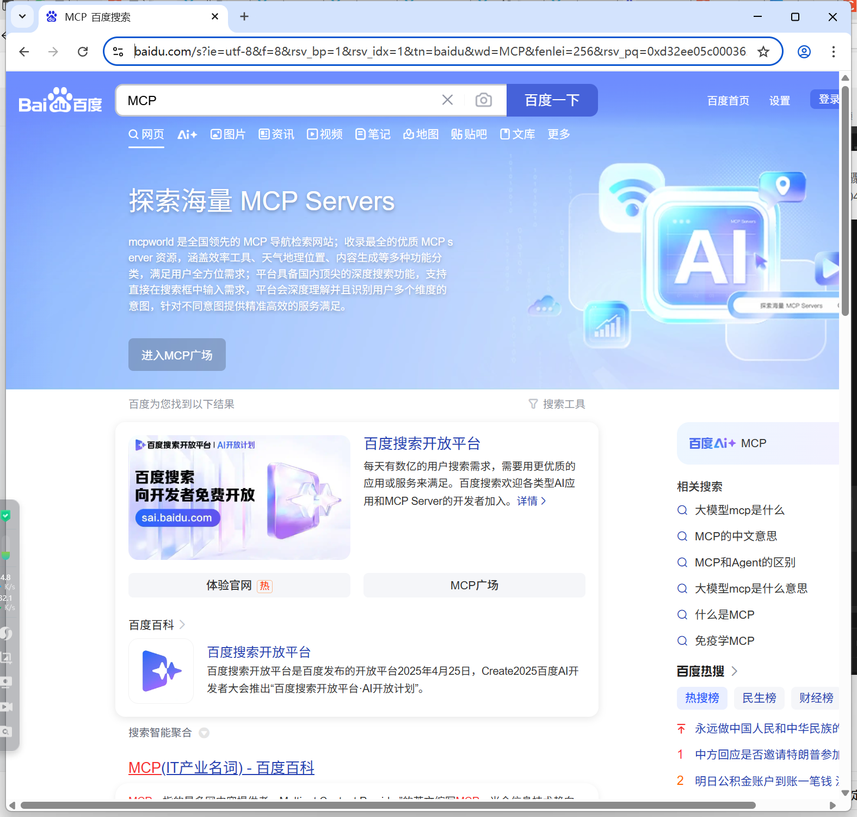Click the browser address bar URL
The height and width of the screenshot is (817, 857).
pos(440,52)
